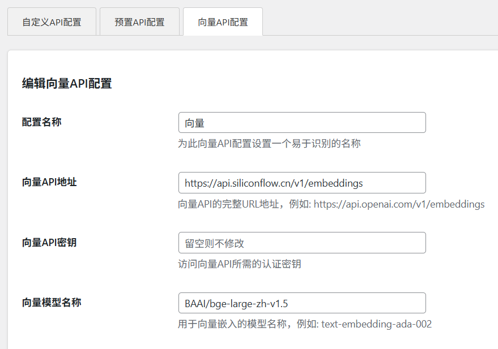
Task: Focus the 配置名称 input field
Action: [301, 123]
